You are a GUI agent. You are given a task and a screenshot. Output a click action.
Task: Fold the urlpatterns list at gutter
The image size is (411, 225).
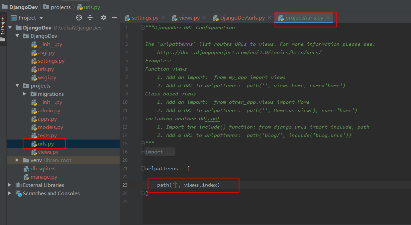pyautogui.click(x=143, y=168)
